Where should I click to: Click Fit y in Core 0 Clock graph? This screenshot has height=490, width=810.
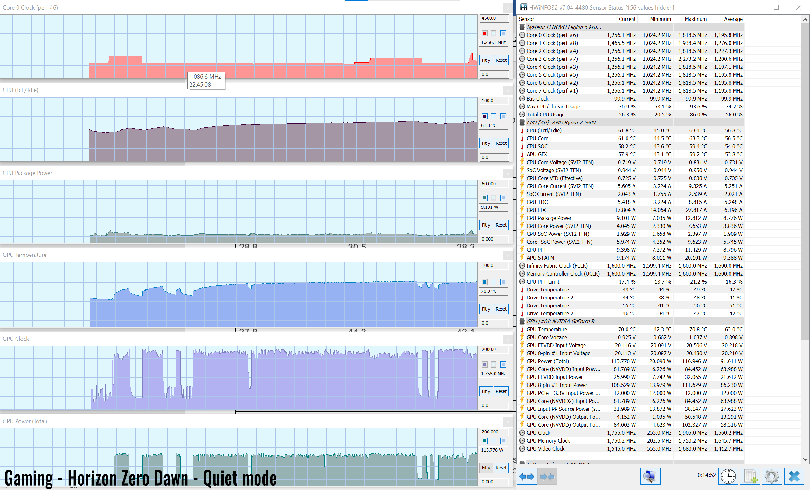486,60
